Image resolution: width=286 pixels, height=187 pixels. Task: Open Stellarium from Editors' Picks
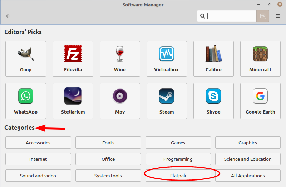73,101
